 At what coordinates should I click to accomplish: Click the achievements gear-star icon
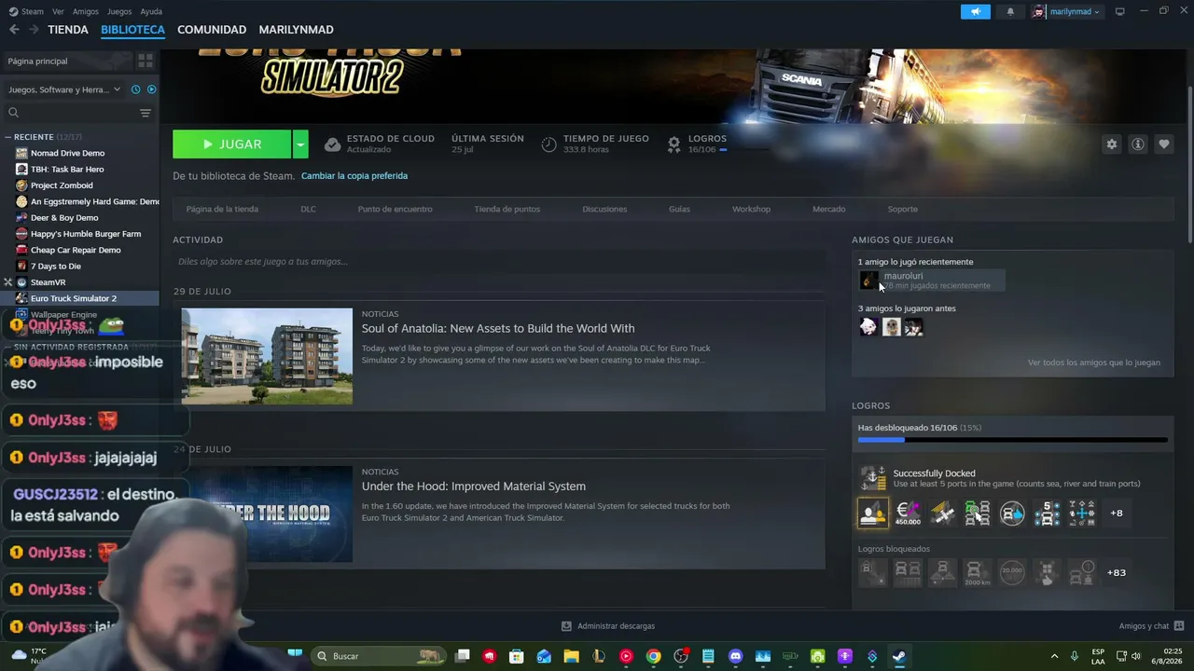point(673,144)
